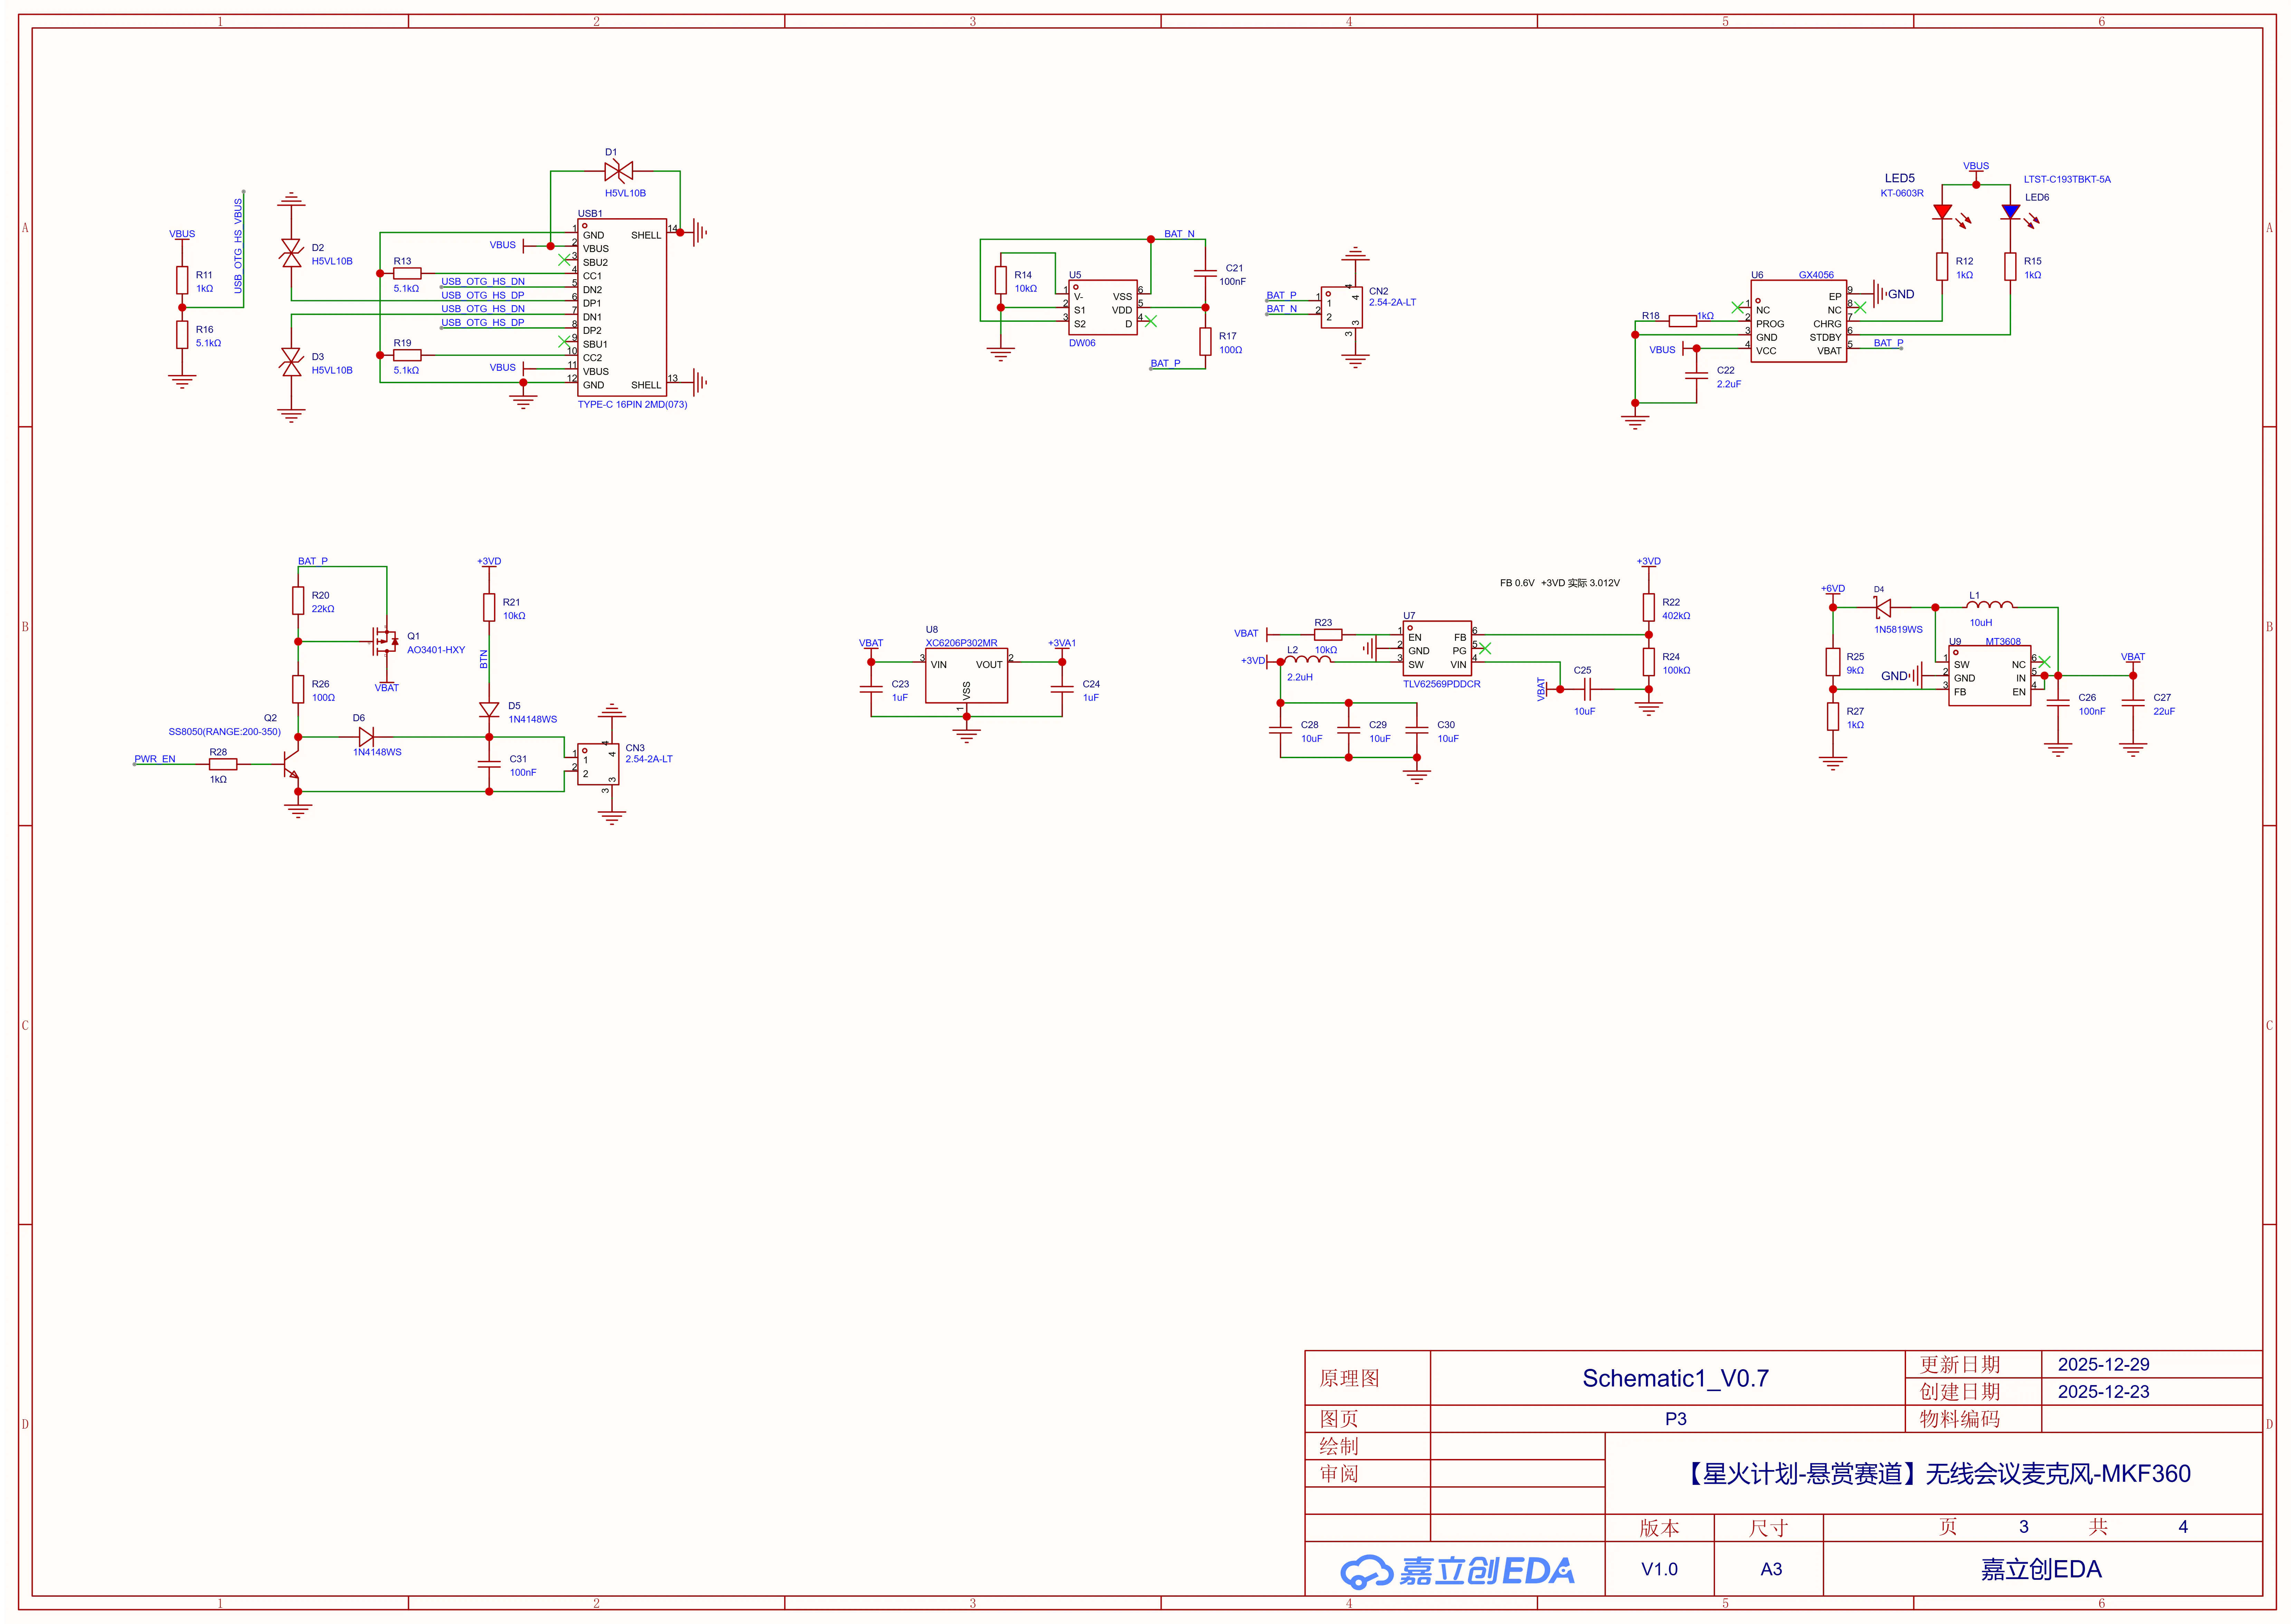Click the vertical USB_OTG_HS_VBUS net label

point(238,246)
